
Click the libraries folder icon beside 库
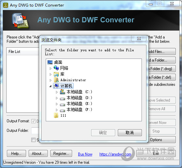(56, 74)
